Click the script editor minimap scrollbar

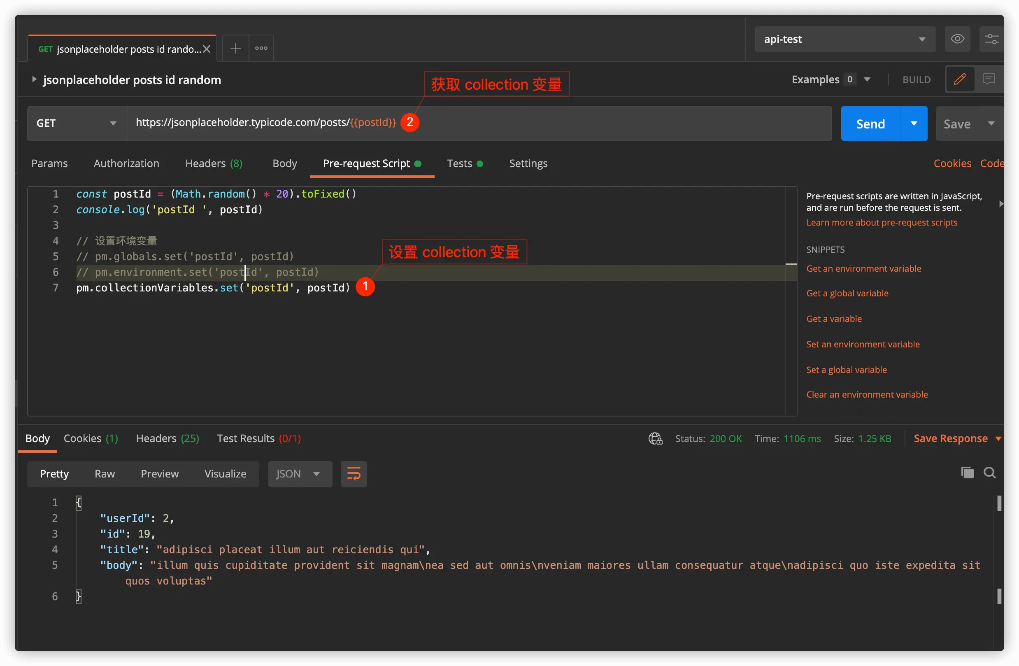[x=791, y=300]
